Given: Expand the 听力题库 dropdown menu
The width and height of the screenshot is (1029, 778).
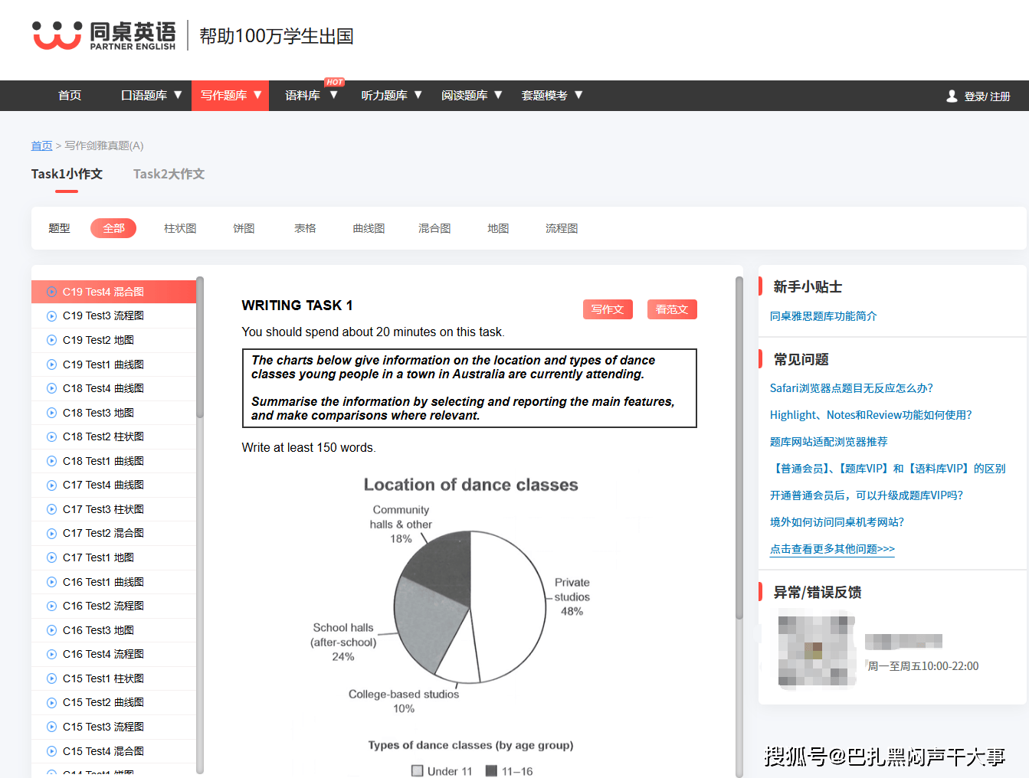Looking at the screenshot, I should click(391, 95).
